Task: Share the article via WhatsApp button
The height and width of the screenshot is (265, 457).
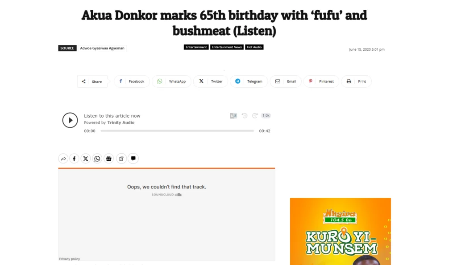Action: [x=171, y=82]
